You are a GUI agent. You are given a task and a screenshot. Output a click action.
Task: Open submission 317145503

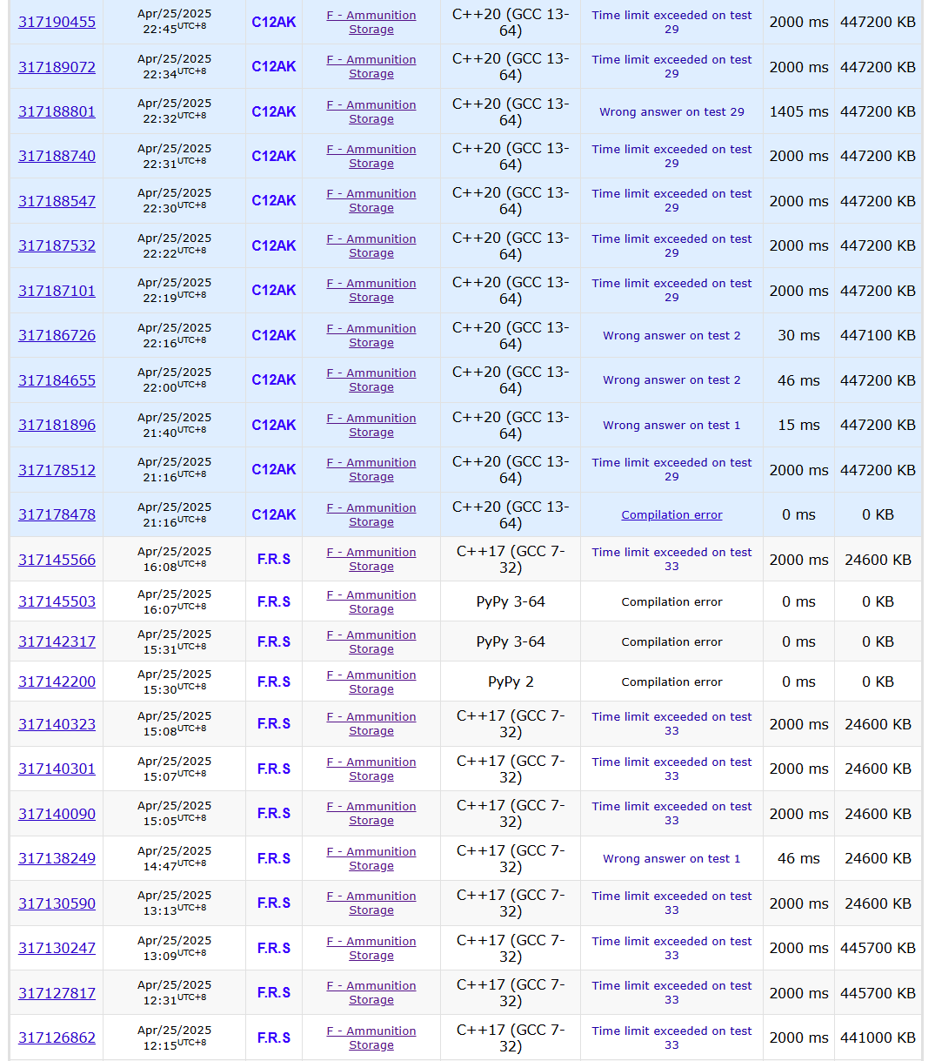(57, 601)
